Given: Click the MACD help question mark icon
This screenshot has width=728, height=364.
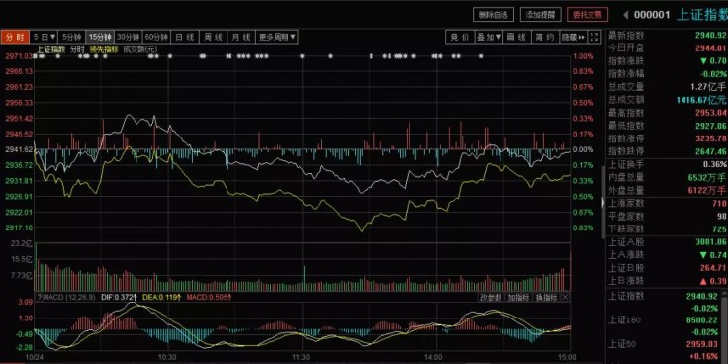Looking at the screenshot, I should point(40,297).
